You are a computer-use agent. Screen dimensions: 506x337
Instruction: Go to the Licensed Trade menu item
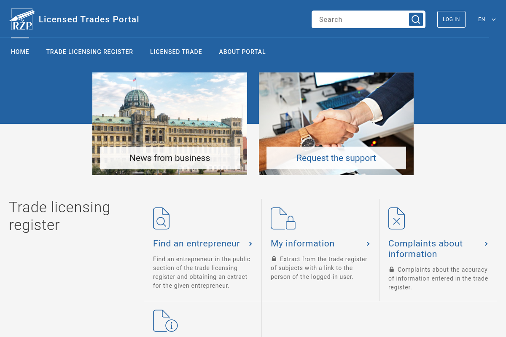(176, 52)
